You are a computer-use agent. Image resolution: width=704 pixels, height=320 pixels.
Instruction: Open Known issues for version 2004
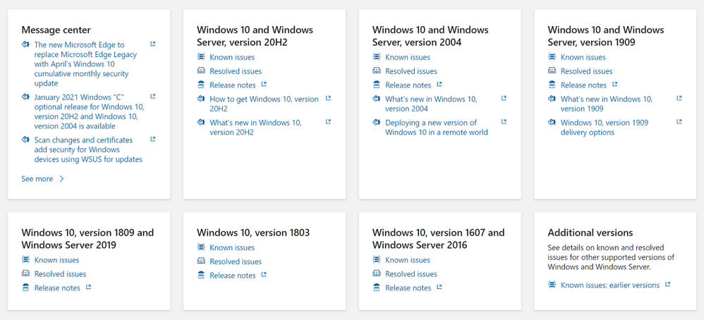tap(408, 58)
